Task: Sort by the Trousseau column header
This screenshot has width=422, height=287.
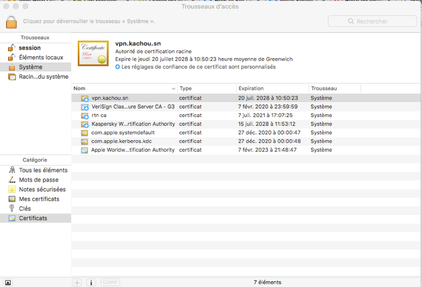Action: click(335, 88)
